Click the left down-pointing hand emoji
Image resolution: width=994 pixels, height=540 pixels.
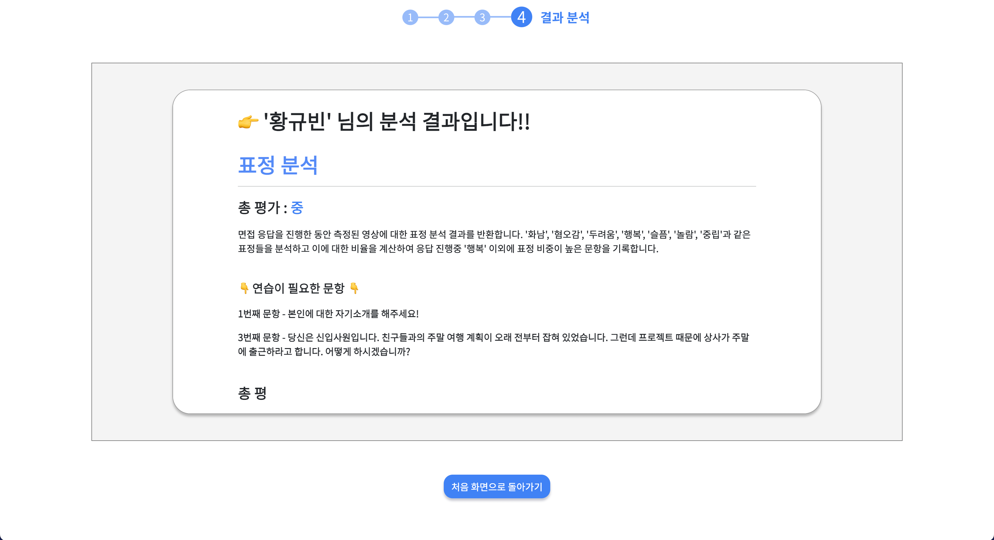pyautogui.click(x=244, y=288)
